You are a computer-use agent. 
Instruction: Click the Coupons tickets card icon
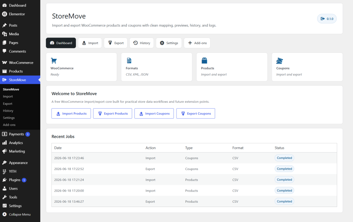pyautogui.click(x=279, y=61)
